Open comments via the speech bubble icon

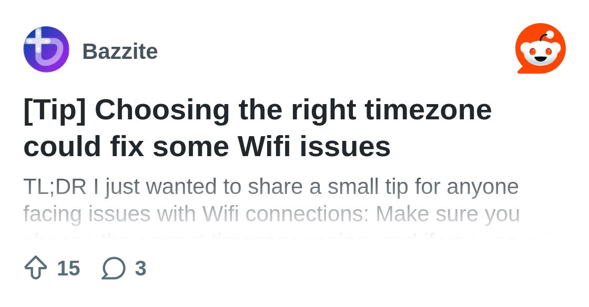point(114,268)
